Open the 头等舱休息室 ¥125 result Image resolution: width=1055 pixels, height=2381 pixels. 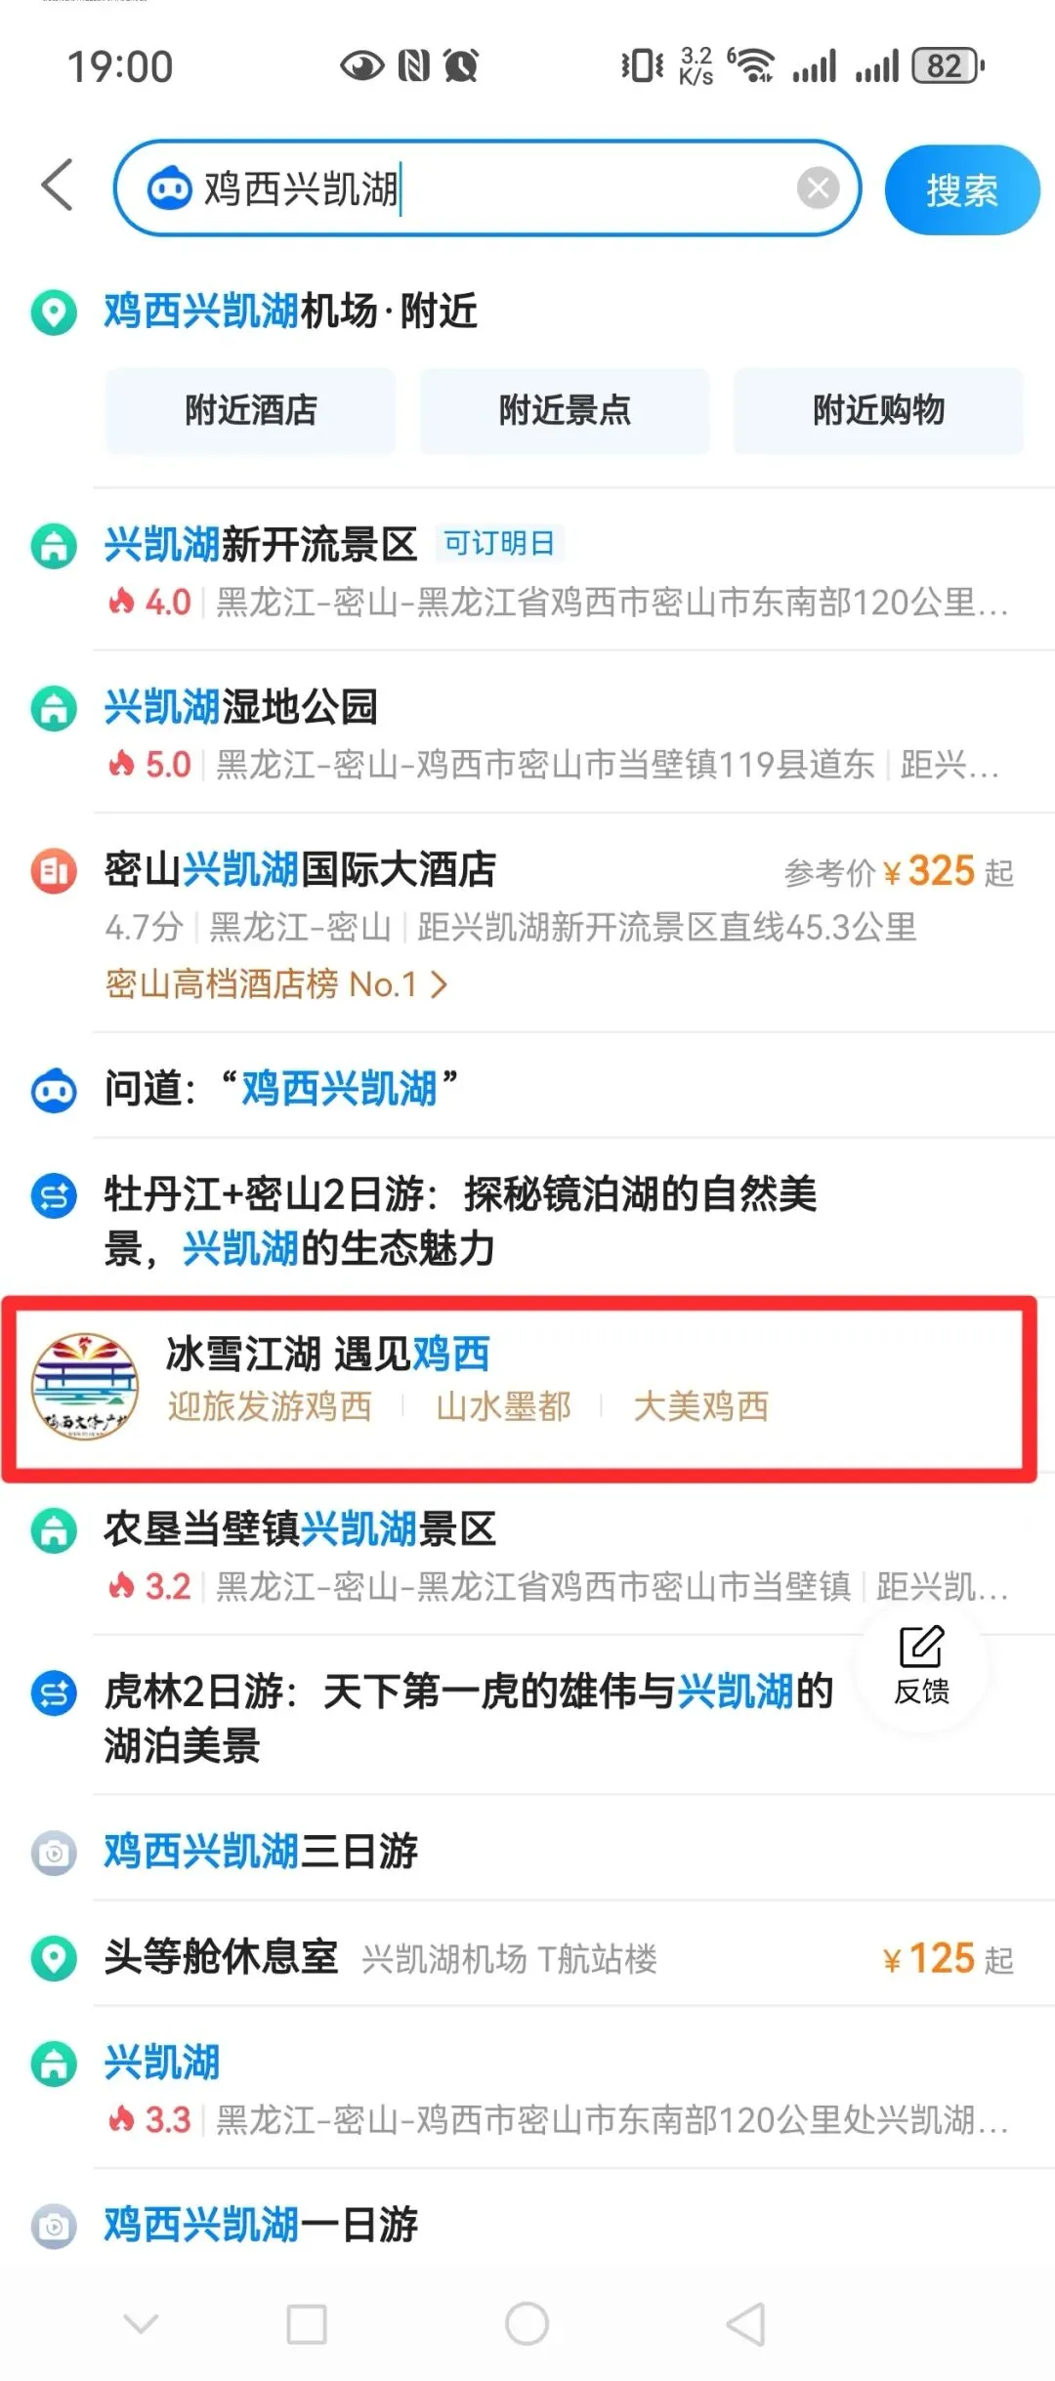pyautogui.click(x=557, y=1957)
